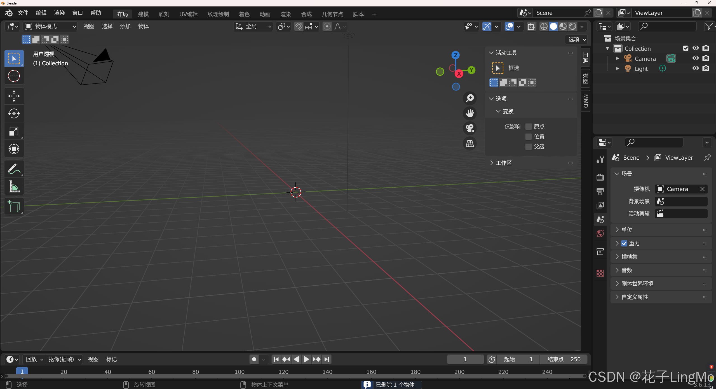The image size is (716, 389).
Task: Hide Light object with eye icon
Action: pos(695,68)
